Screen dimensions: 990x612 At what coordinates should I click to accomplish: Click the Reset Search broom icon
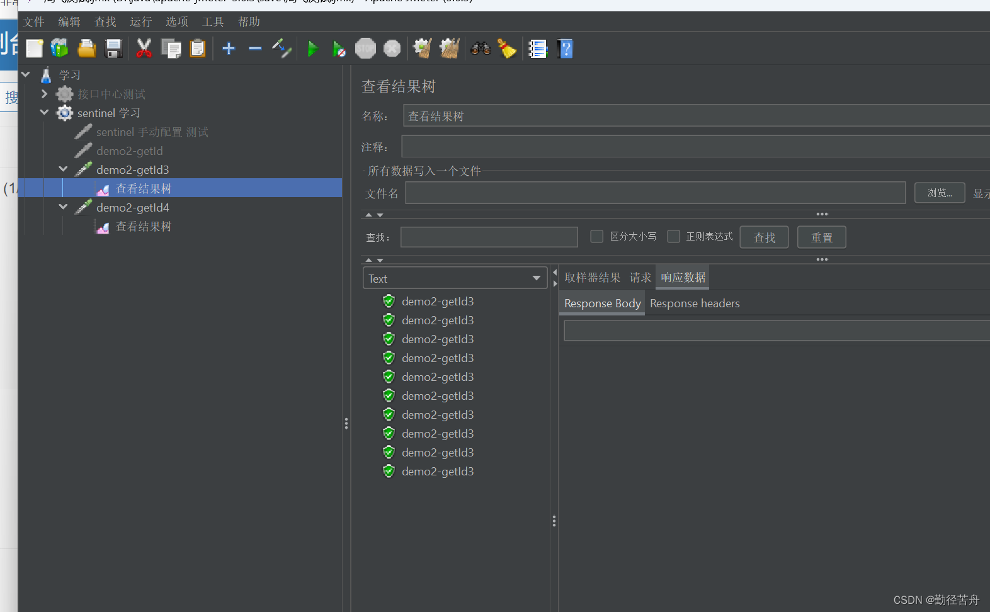tap(507, 48)
